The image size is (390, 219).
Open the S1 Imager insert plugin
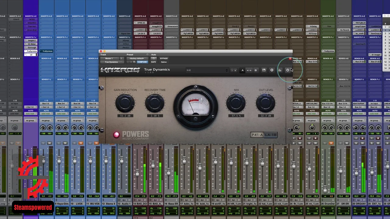point(375,55)
